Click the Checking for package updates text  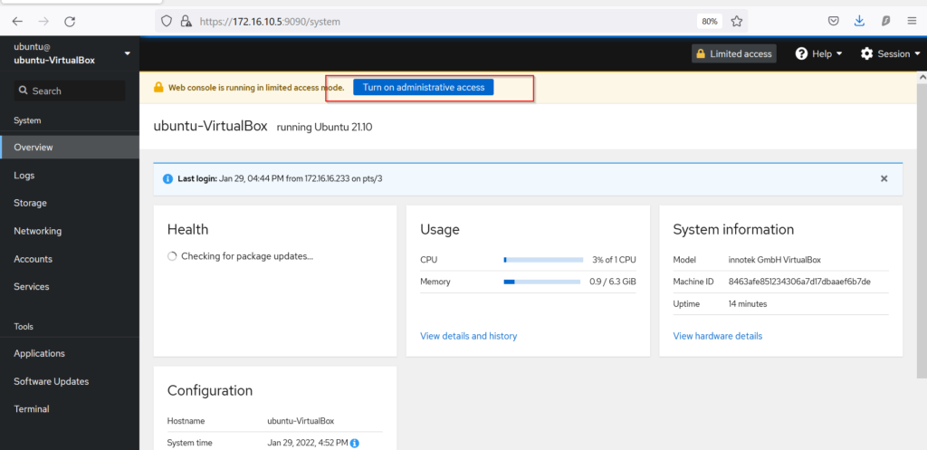click(x=247, y=256)
